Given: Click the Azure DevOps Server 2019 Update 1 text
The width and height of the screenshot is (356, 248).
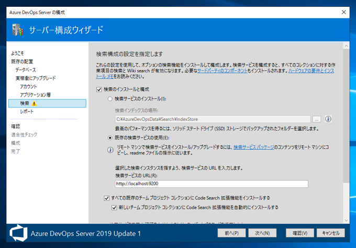Looking at the screenshot, I should point(86,233).
